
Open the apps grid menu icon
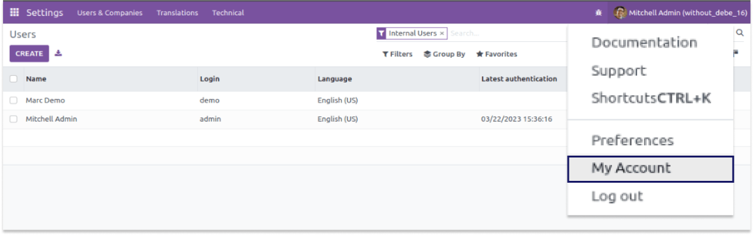[x=15, y=12]
